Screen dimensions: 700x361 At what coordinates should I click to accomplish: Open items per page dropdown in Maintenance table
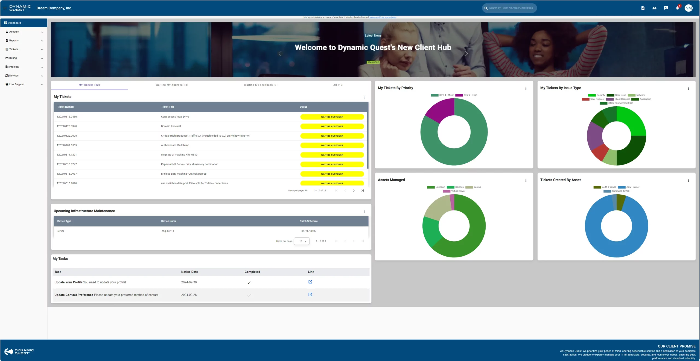(302, 241)
